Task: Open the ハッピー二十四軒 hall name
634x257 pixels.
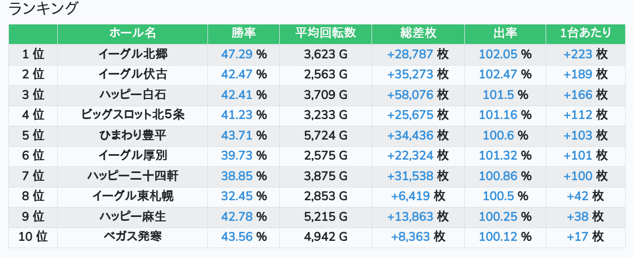Action: pos(132,176)
